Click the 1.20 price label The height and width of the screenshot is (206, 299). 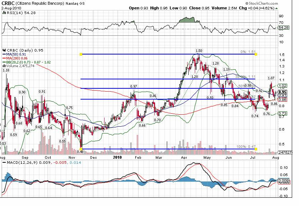pos(195,77)
